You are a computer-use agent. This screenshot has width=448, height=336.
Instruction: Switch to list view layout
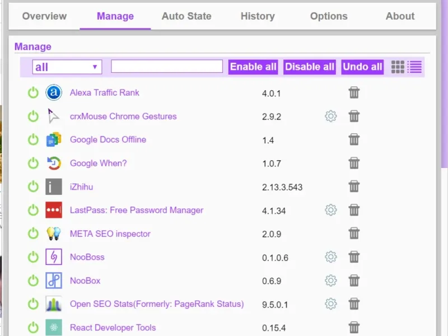point(414,67)
